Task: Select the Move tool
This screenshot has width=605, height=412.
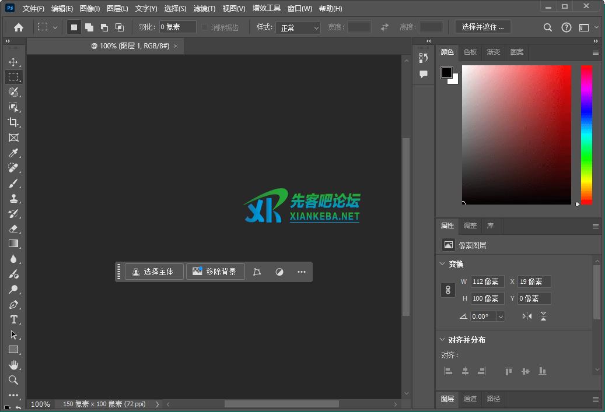Action: tap(13, 61)
